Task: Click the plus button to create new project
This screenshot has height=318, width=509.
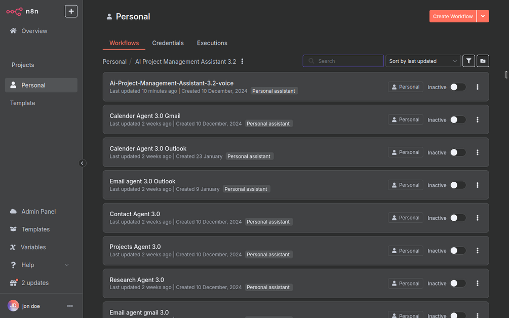Action: (71, 11)
